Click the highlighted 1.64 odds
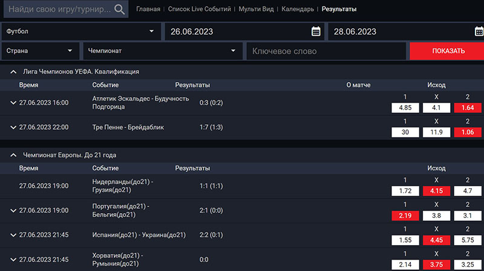Viewport: 484px width, 271px height. tap(468, 108)
